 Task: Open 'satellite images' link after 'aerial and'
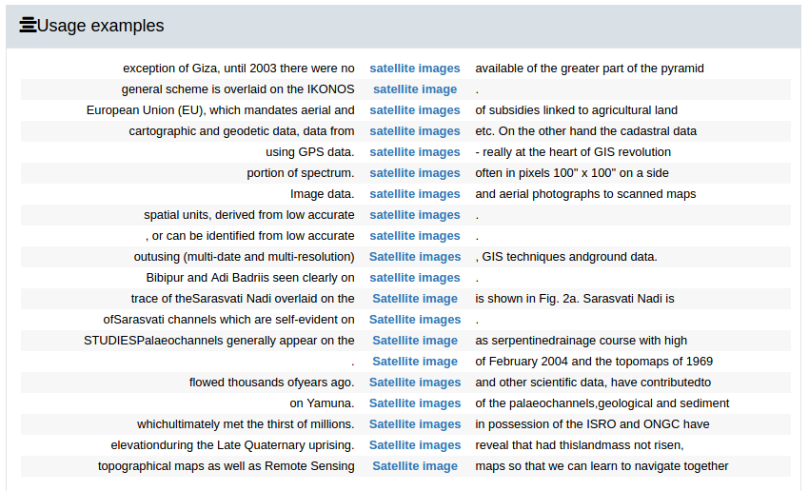[414, 110]
